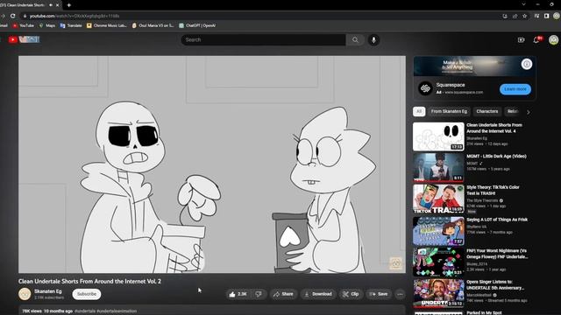Mute the tab via audio icon
Image resolution: width=561 pixels, height=315 pixels.
pyautogui.click(x=51, y=5)
